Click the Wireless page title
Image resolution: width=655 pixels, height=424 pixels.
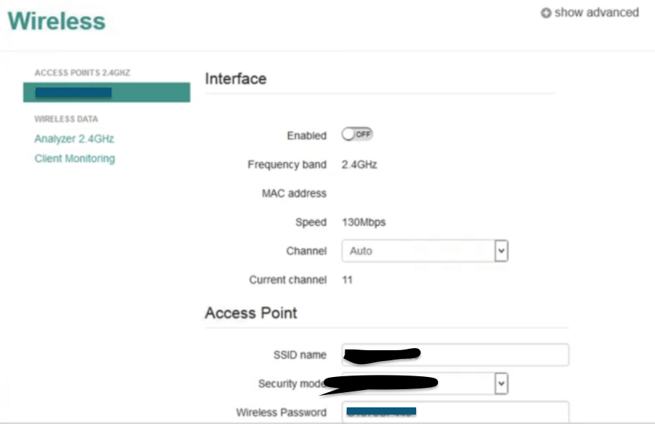pyautogui.click(x=56, y=21)
